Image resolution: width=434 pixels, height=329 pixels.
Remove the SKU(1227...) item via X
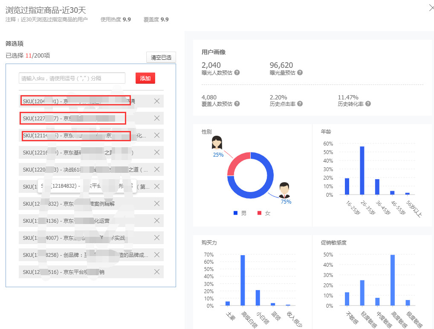click(157, 118)
